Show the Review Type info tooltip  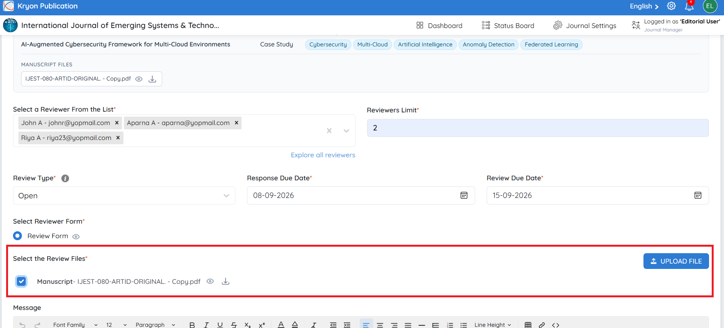click(65, 178)
